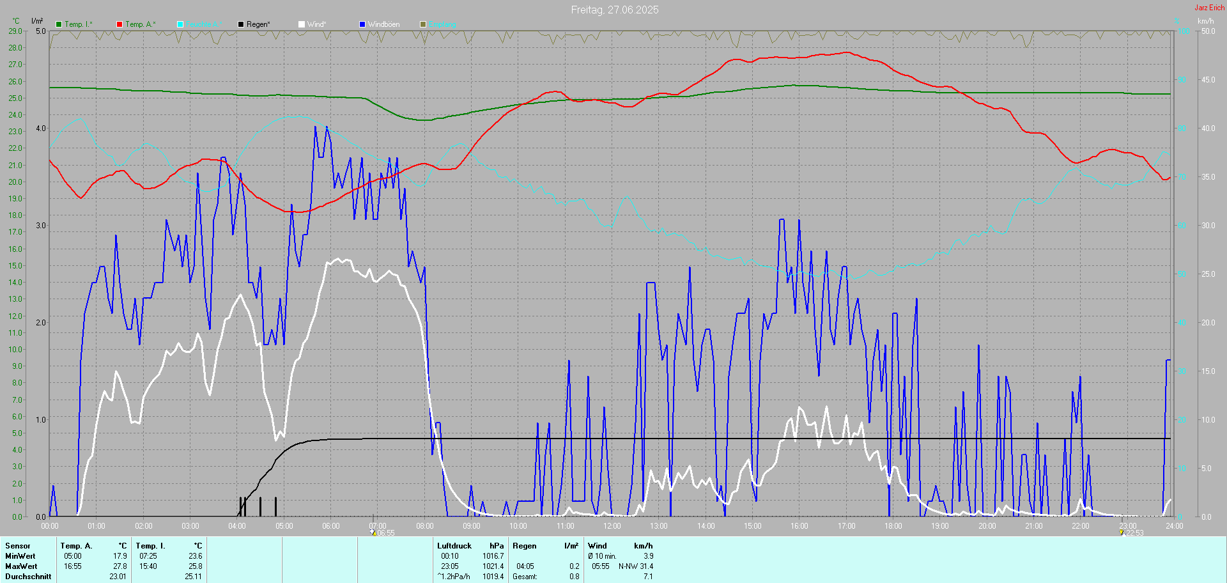Click the outdoor minimum value '17.9'
This screenshot has width=1227, height=583.
click(120, 556)
